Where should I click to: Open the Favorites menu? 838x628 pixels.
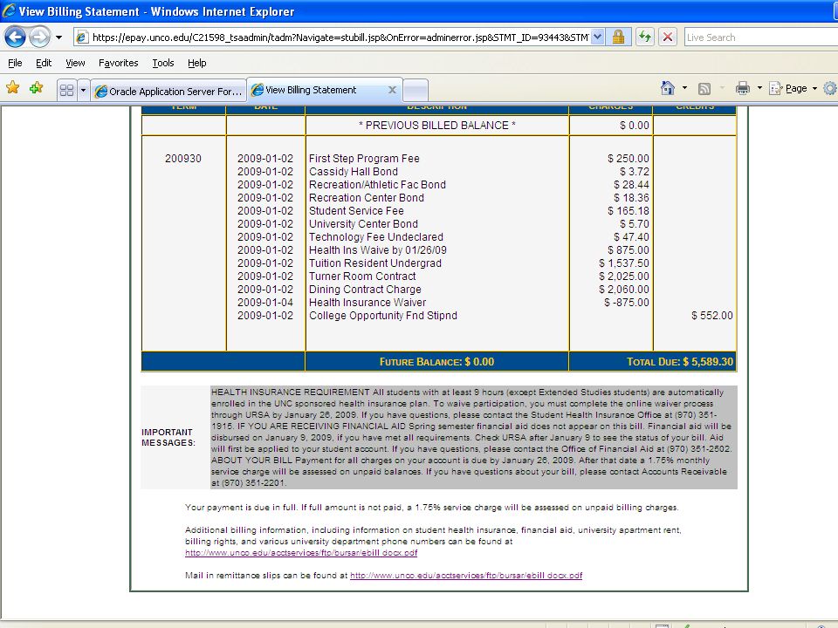(118, 63)
